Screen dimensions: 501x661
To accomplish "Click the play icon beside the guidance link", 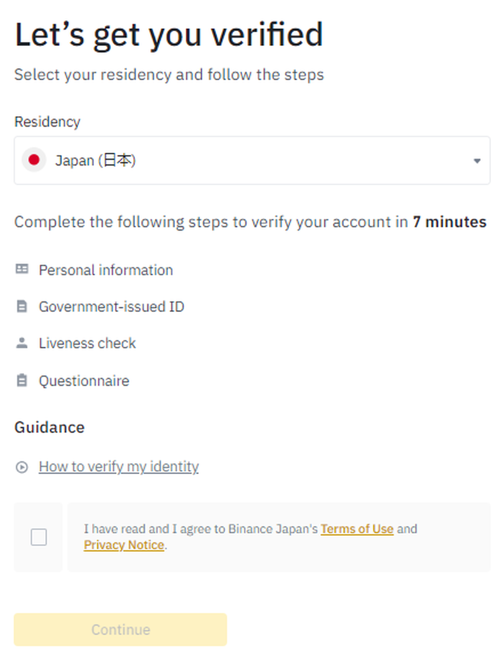I will pos(22,467).
